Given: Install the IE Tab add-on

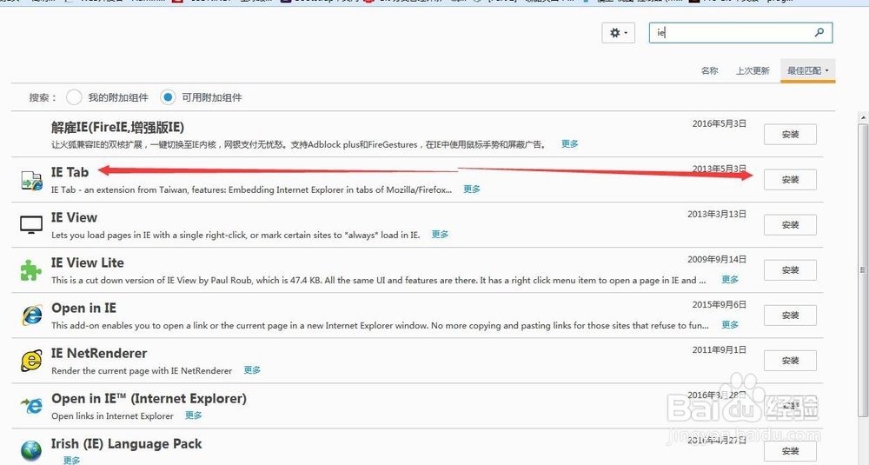Looking at the screenshot, I should coord(790,180).
